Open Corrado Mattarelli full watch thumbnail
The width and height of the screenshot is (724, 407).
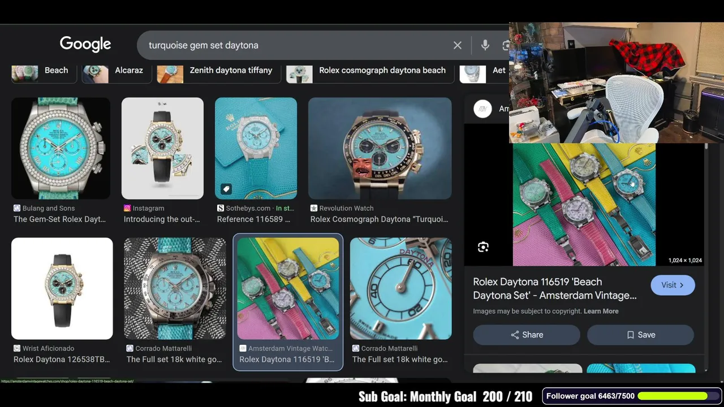click(175, 288)
